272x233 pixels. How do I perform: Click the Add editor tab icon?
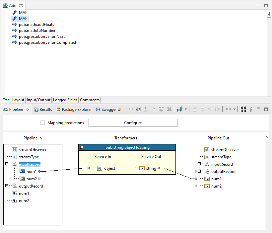coord(5,6)
